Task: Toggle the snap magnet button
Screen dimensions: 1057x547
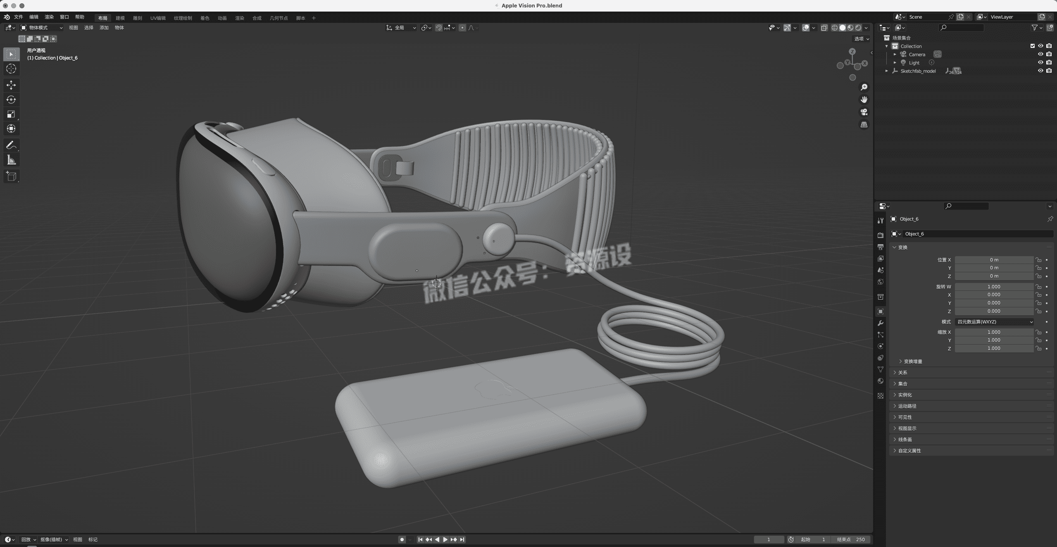Action: [x=439, y=28]
